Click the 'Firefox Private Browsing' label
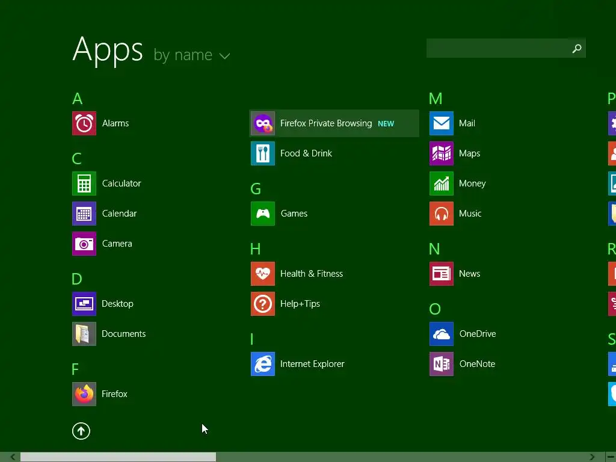The width and height of the screenshot is (616, 462). tap(326, 123)
